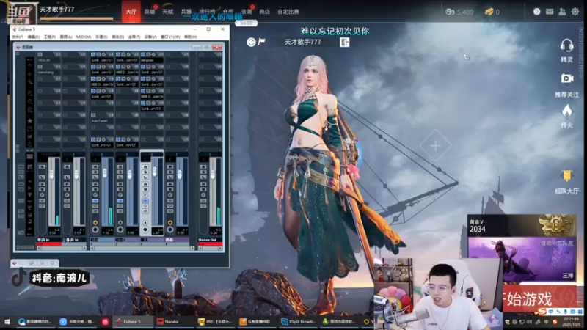
Task: Toggle the GEQ-30 insert power button
Action: (x=40, y=54)
